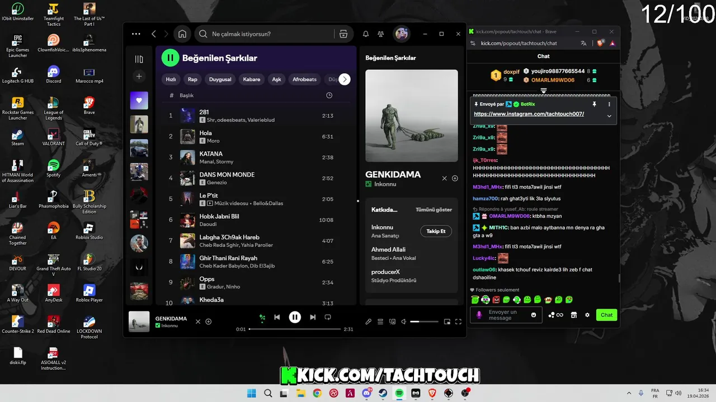Select the Aşk filter chip
The width and height of the screenshot is (716, 402).
[276, 79]
